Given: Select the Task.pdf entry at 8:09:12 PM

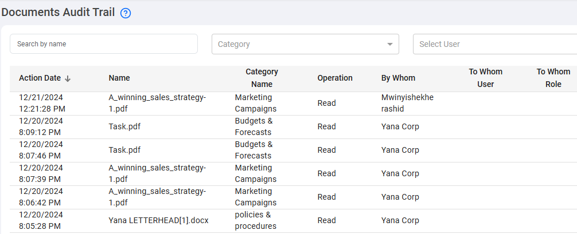Looking at the screenshot, I should coord(124,126).
